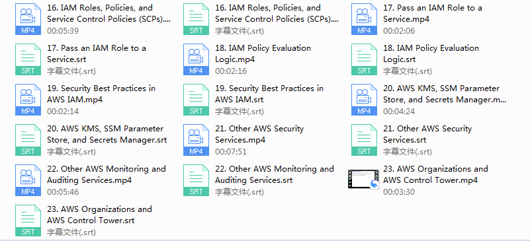Image resolution: width=530 pixels, height=241 pixels.
Task: Select file name 19. Security Best Practices IAM.srt
Action: click(x=269, y=94)
